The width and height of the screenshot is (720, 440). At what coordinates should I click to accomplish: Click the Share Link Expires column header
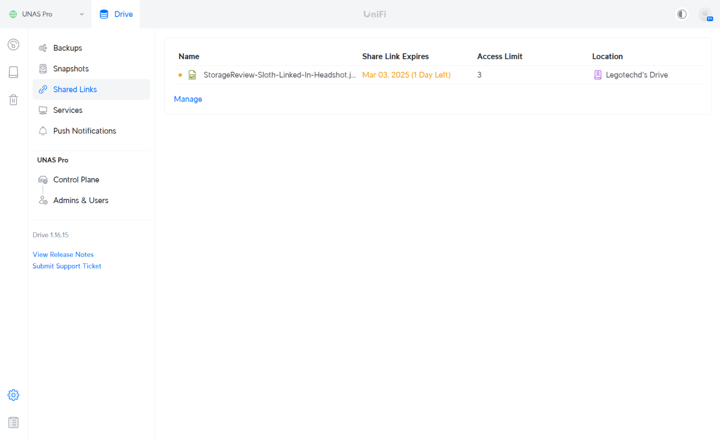pos(395,56)
